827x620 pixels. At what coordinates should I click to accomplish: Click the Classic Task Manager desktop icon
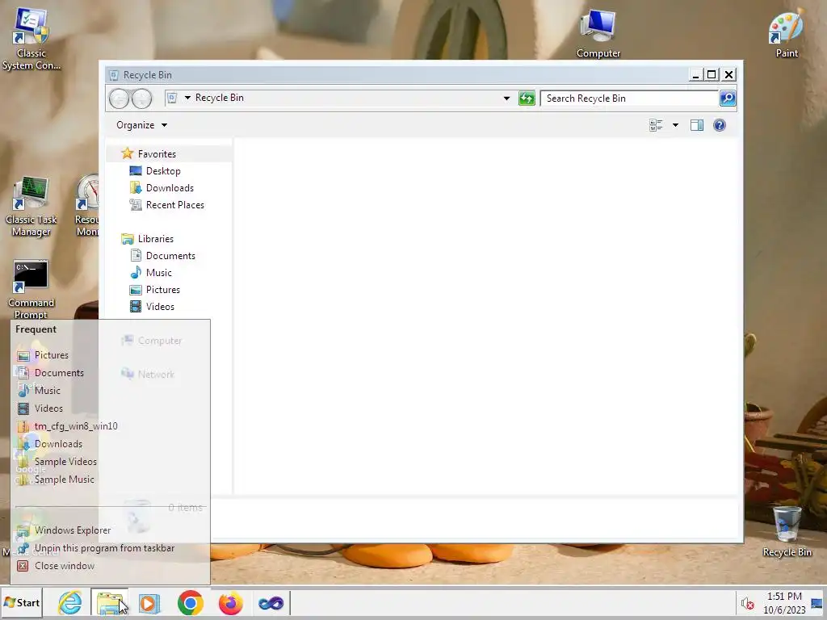(x=31, y=207)
